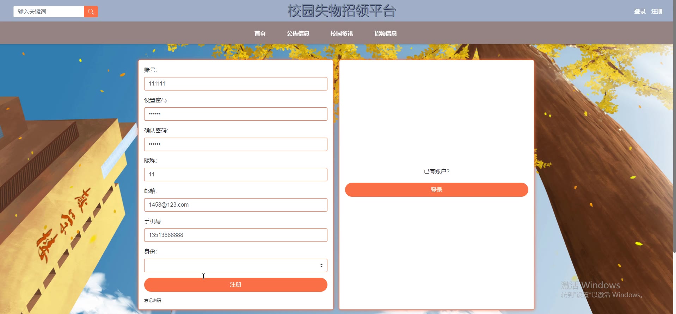Viewport: 676px width, 314px height.
Task: Click the 账号 field label
Action: coord(150,70)
